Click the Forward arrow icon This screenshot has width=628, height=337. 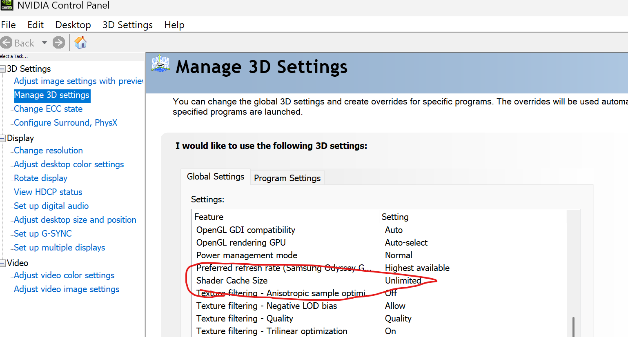pyautogui.click(x=59, y=42)
